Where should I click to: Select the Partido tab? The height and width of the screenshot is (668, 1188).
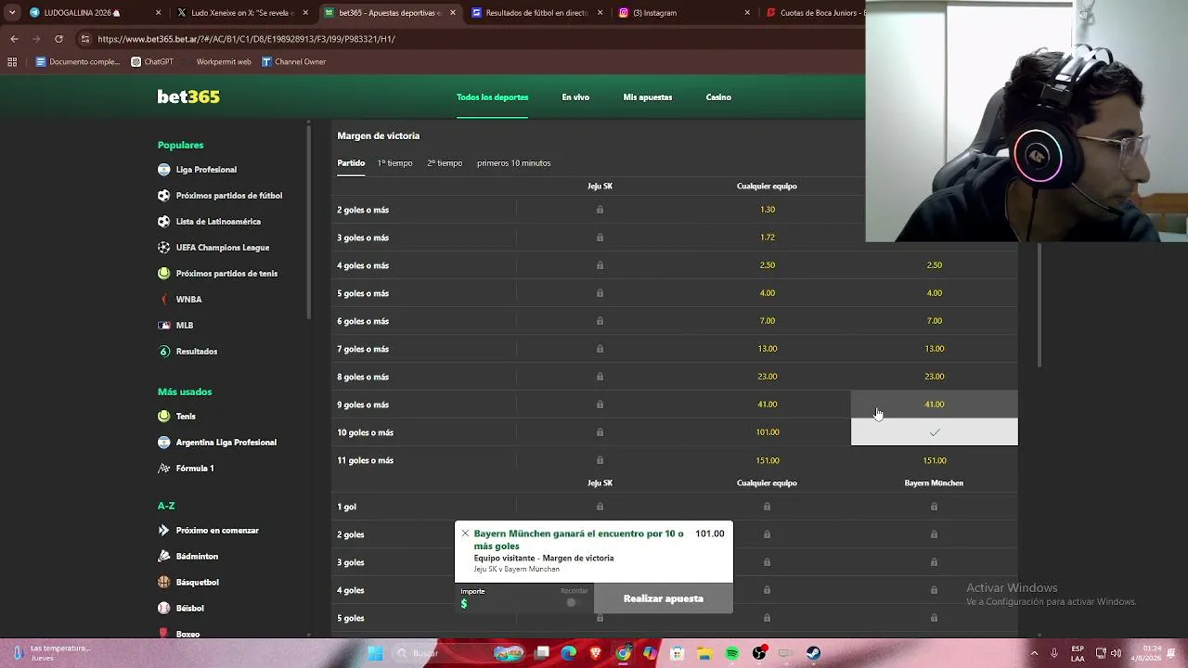pos(351,163)
